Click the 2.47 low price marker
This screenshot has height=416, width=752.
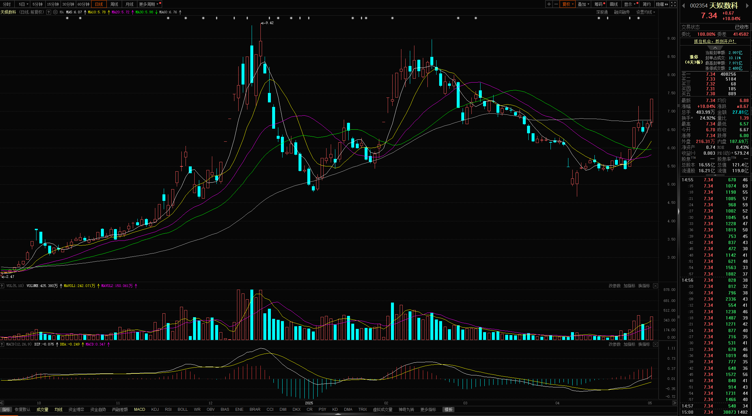click(x=8, y=277)
